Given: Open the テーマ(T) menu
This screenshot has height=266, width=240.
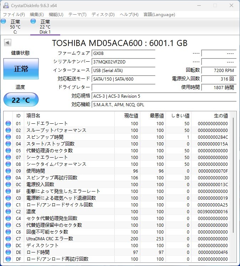Looking at the screenshot, I should click(x=77, y=15).
